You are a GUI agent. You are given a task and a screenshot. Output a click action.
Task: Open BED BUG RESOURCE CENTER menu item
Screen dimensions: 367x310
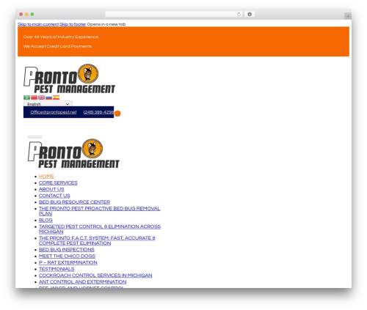click(x=74, y=202)
